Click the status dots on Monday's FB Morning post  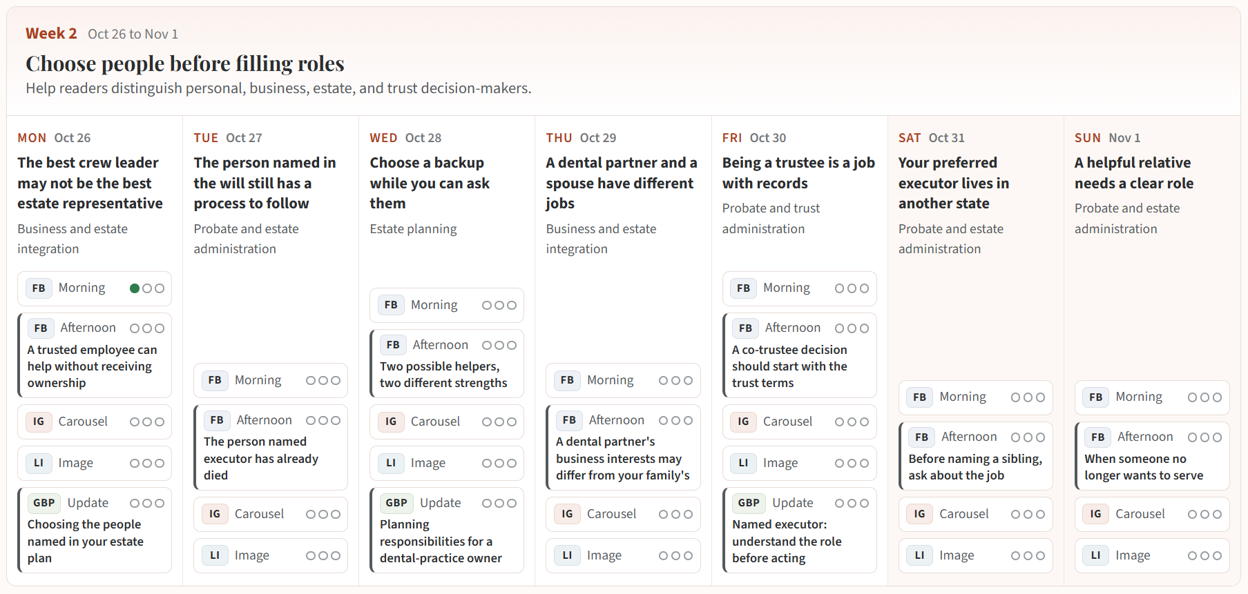147,288
